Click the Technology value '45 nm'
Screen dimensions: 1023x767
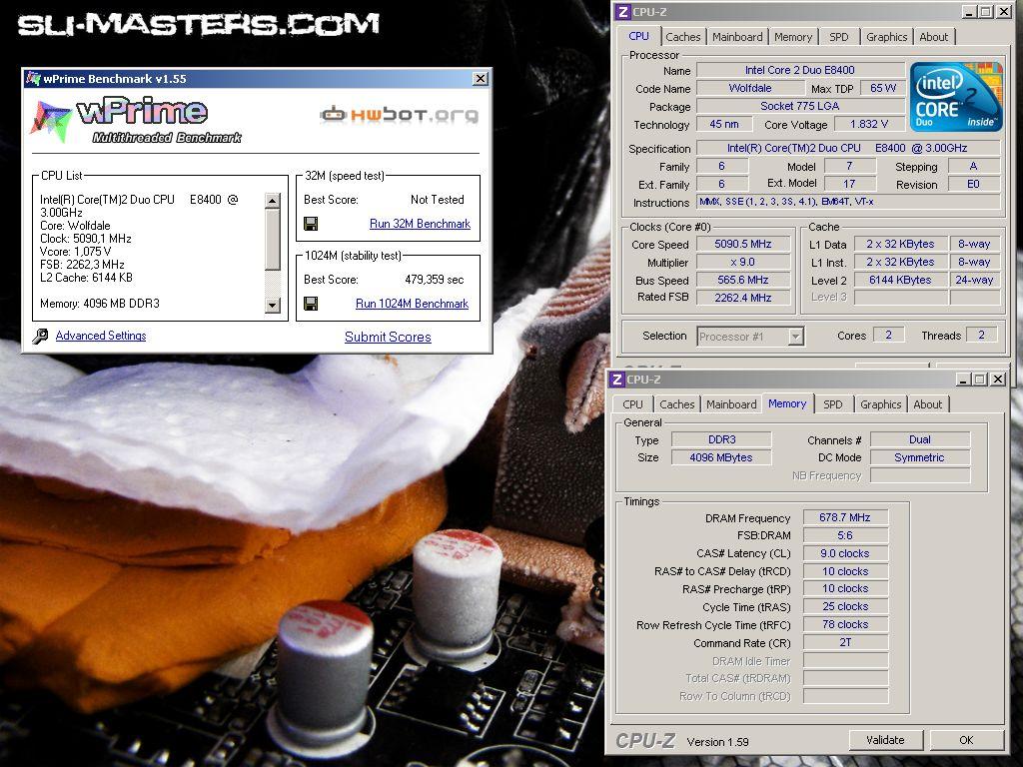click(x=724, y=124)
